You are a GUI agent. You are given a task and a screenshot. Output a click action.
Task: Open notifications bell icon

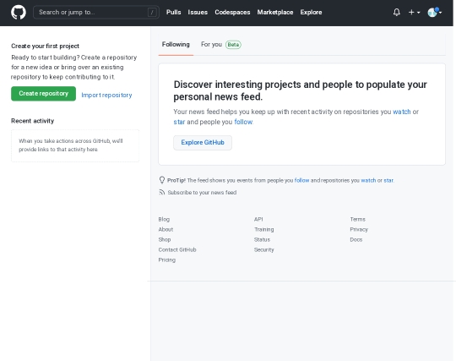tap(396, 12)
